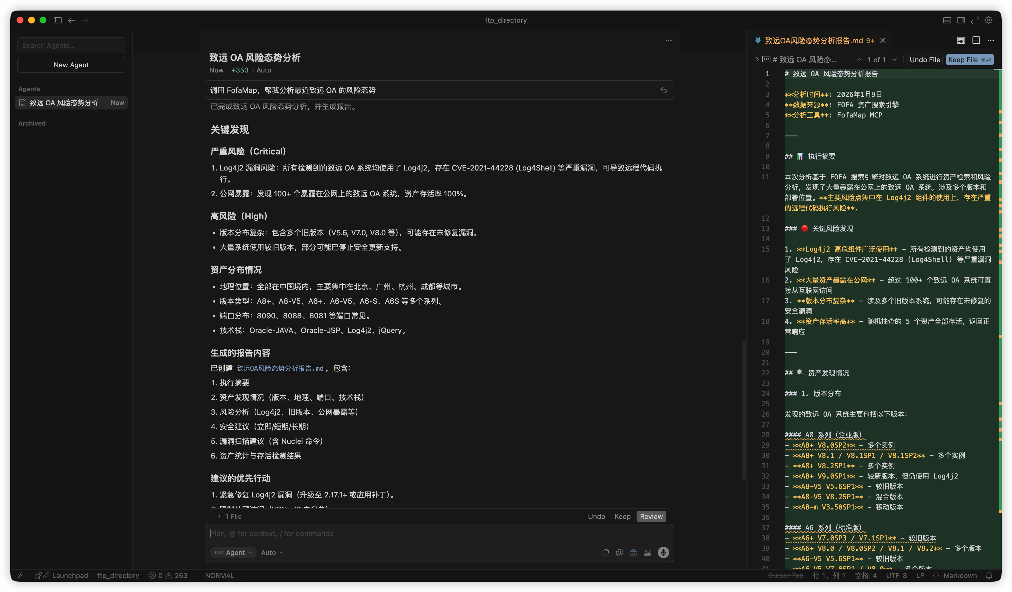The image size is (1012, 592).
Task: Click the microphone voice input icon
Action: point(663,552)
